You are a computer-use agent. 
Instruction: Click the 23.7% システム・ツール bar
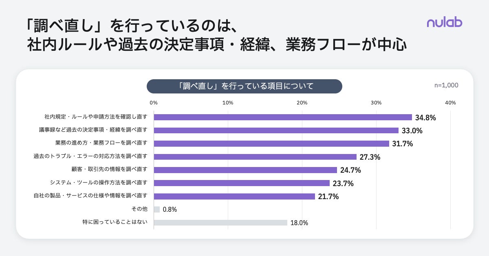click(242, 183)
